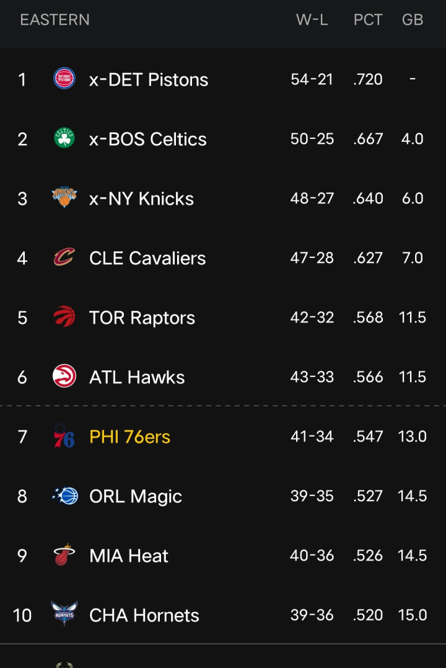Tap the Charlotte Hornets logo
Screen dimensions: 446x668
point(63,615)
